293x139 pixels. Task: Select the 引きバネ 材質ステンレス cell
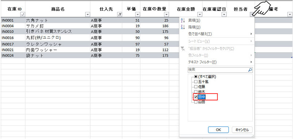click(58, 31)
